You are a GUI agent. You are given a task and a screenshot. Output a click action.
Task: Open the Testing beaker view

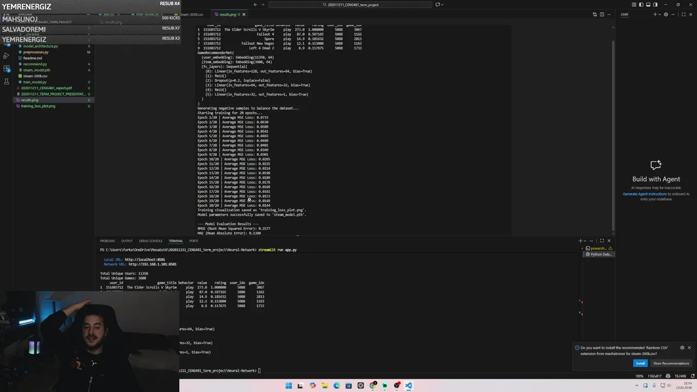click(7, 81)
